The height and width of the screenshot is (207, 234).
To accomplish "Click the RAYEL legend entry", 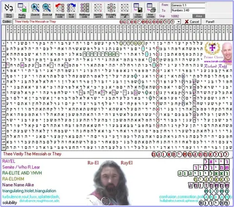I will 9,161.
